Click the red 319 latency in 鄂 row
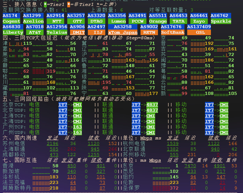The image size is (243, 193). click(x=51, y=71)
